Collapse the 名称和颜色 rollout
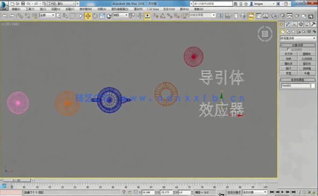 click(x=297, y=80)
